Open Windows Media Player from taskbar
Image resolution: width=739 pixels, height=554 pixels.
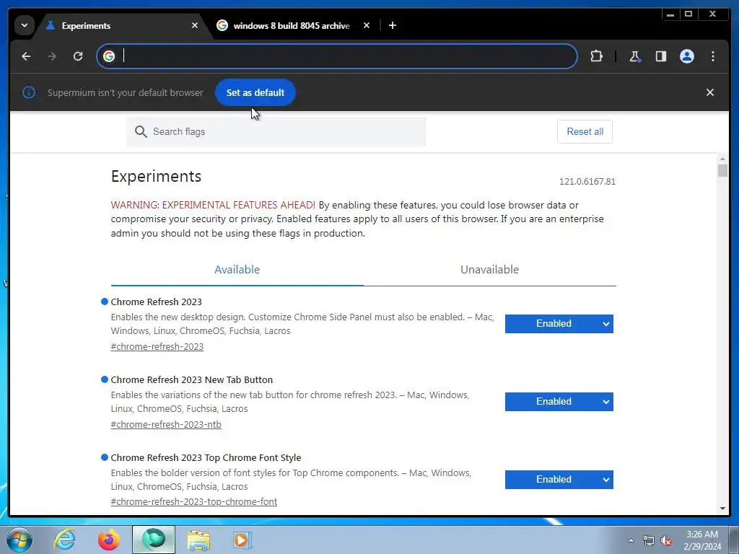(242, 540)
